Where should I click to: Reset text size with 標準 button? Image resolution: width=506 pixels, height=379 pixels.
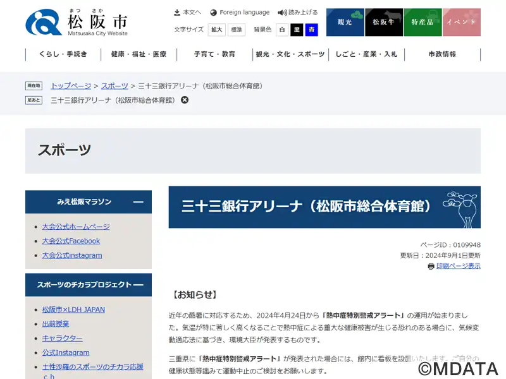(x=237, y=30)
